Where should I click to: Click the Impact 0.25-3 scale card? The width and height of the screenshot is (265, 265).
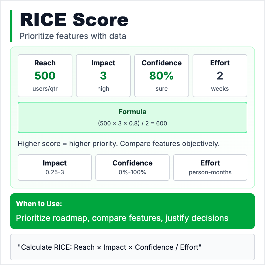pyautogui.click(x=55, y=167)
